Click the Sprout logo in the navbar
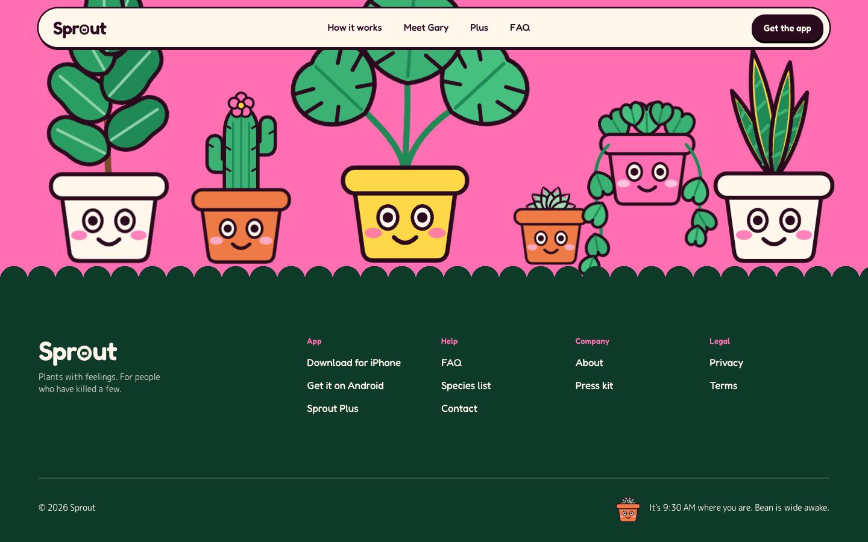 point(80,29)
